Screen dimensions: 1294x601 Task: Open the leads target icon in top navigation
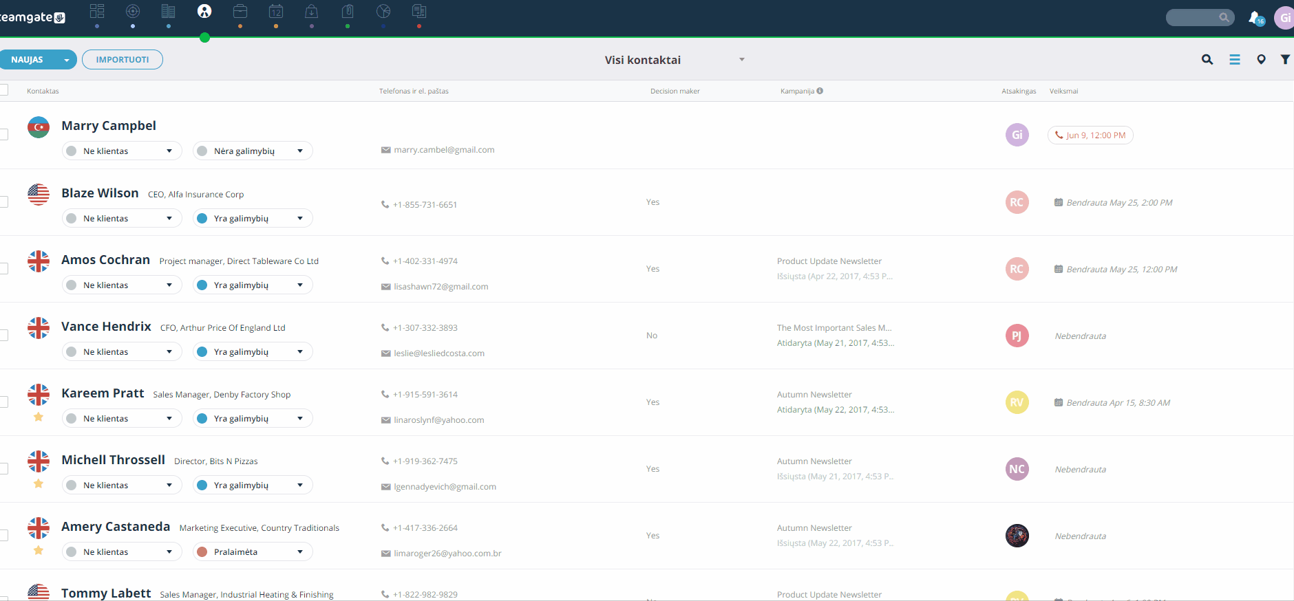click(x=133, y=11)
